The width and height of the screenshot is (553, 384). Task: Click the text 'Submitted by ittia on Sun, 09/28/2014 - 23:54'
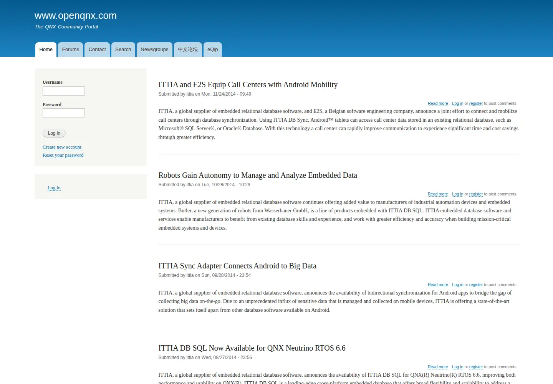pyautogui.click(x=205, y=275)
